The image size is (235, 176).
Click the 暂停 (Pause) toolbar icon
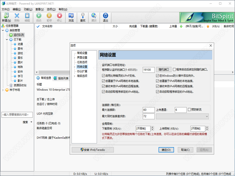pyautogui.click(x=49, y=16)
